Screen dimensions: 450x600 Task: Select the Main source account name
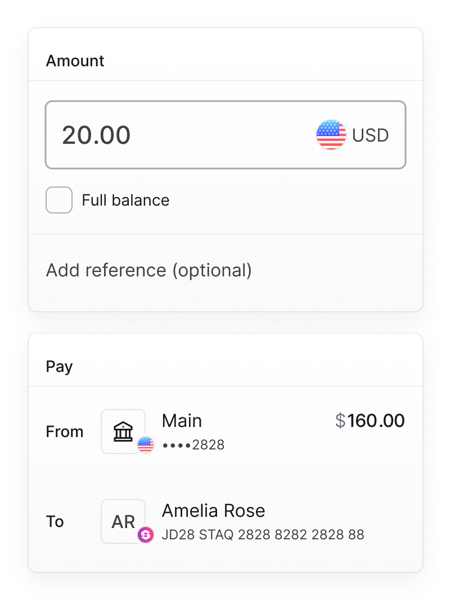pyautogui.click(x=182, y=421)
